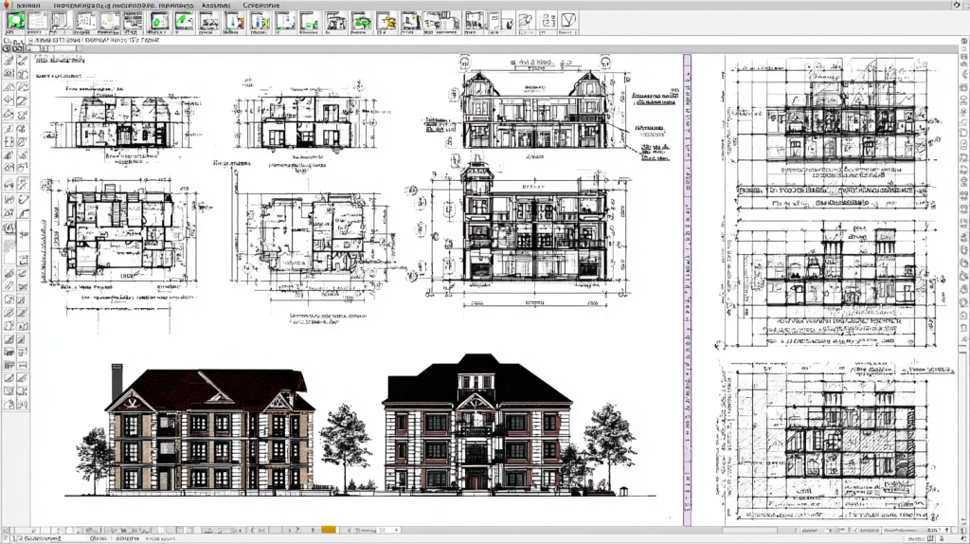970x544 pixels.
Task: Open the rightmost menu in the menu bar
Action: pyautogui.click(x=267, y=5)
